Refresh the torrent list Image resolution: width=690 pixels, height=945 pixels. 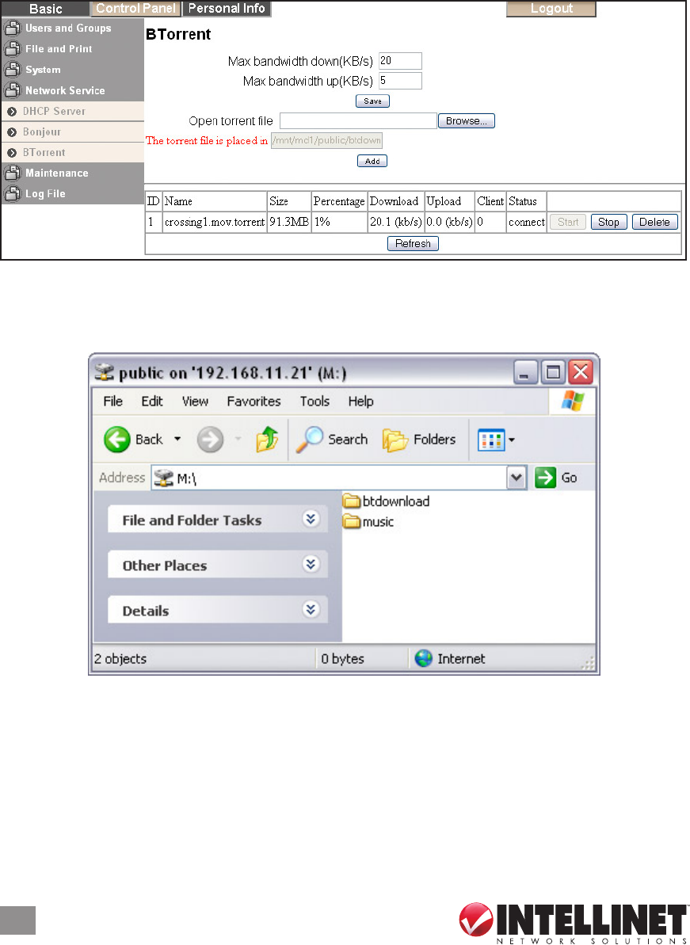coord(413,243)
